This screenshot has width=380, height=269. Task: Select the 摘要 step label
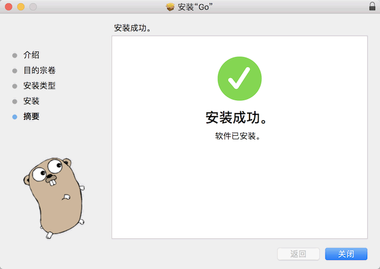pos(31,117)
